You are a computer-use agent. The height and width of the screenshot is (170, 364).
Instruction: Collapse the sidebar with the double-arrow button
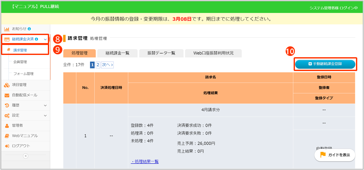[26, 156]
